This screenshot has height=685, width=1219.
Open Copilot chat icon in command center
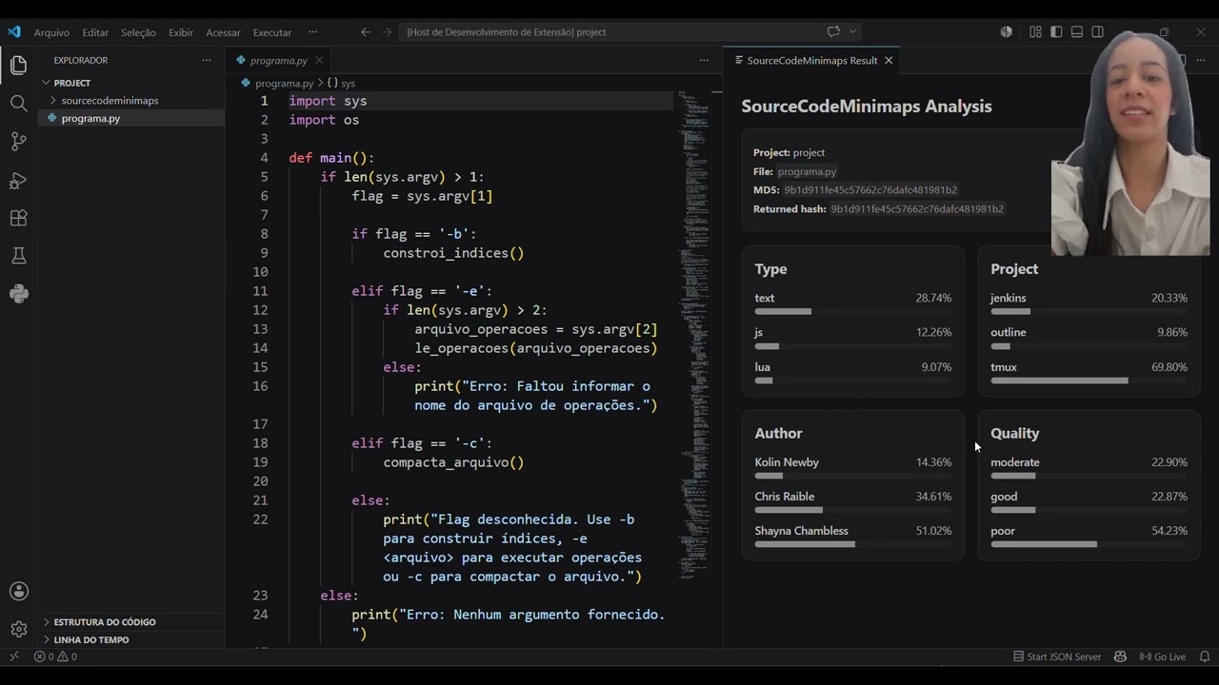(833, 31)
